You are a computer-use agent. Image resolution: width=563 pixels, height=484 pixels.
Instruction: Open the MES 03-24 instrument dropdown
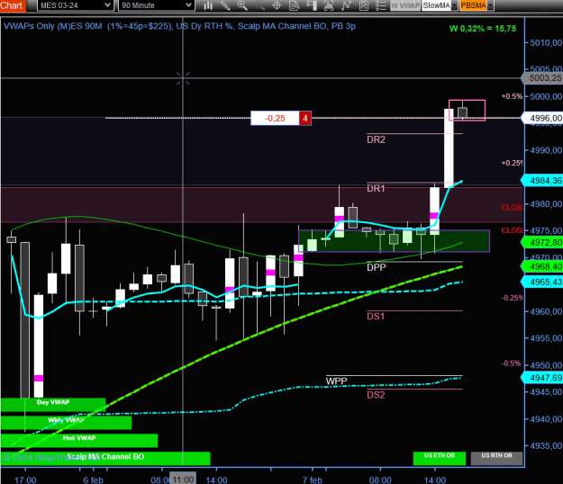(75, 5)
